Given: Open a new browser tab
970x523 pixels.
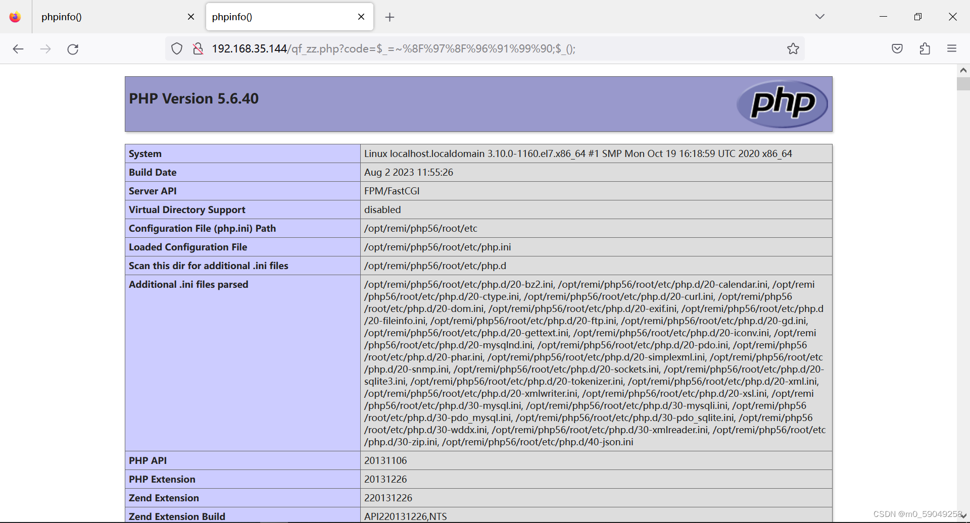Looking at the screenshot, I should (390, 17).
